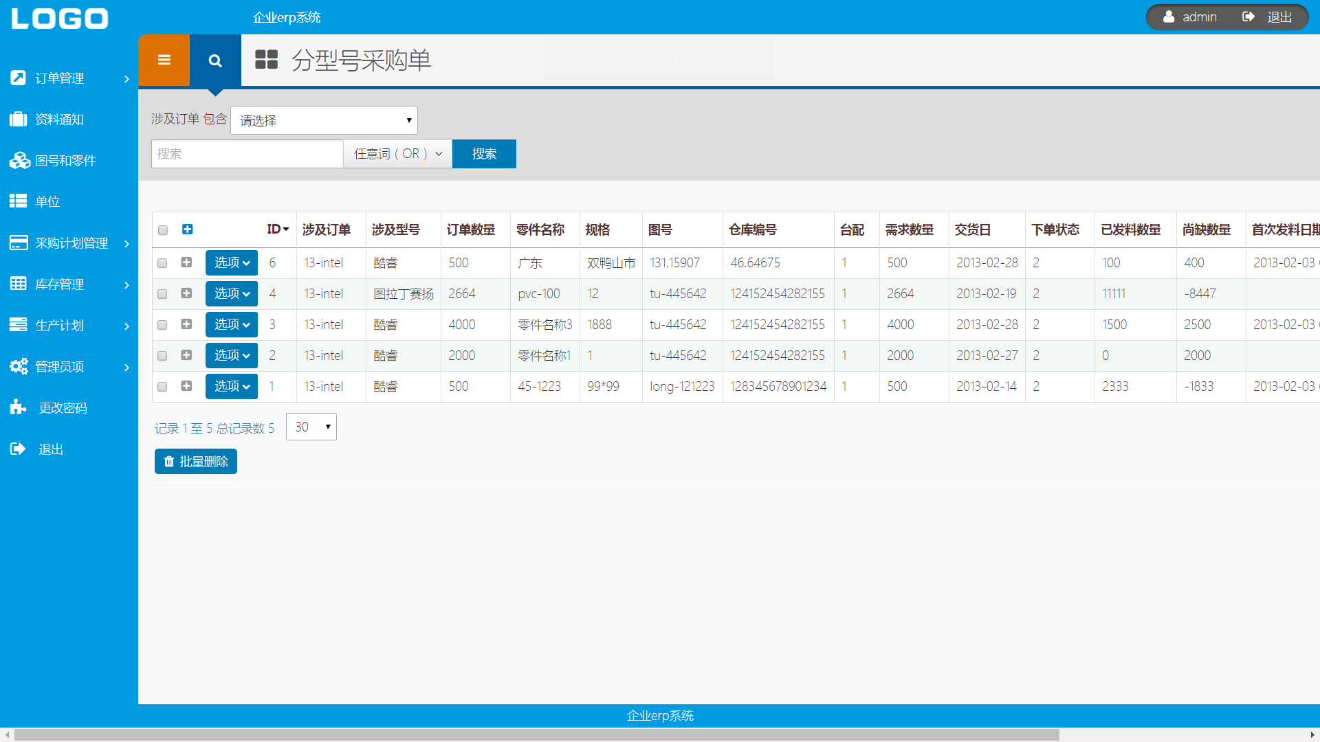
Task: Click into the 搜索 text input field
Action: pos(247,154)
